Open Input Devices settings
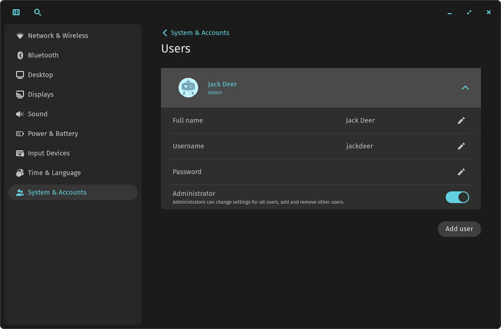This screenshot has height=329, width=501. [49, 153]
